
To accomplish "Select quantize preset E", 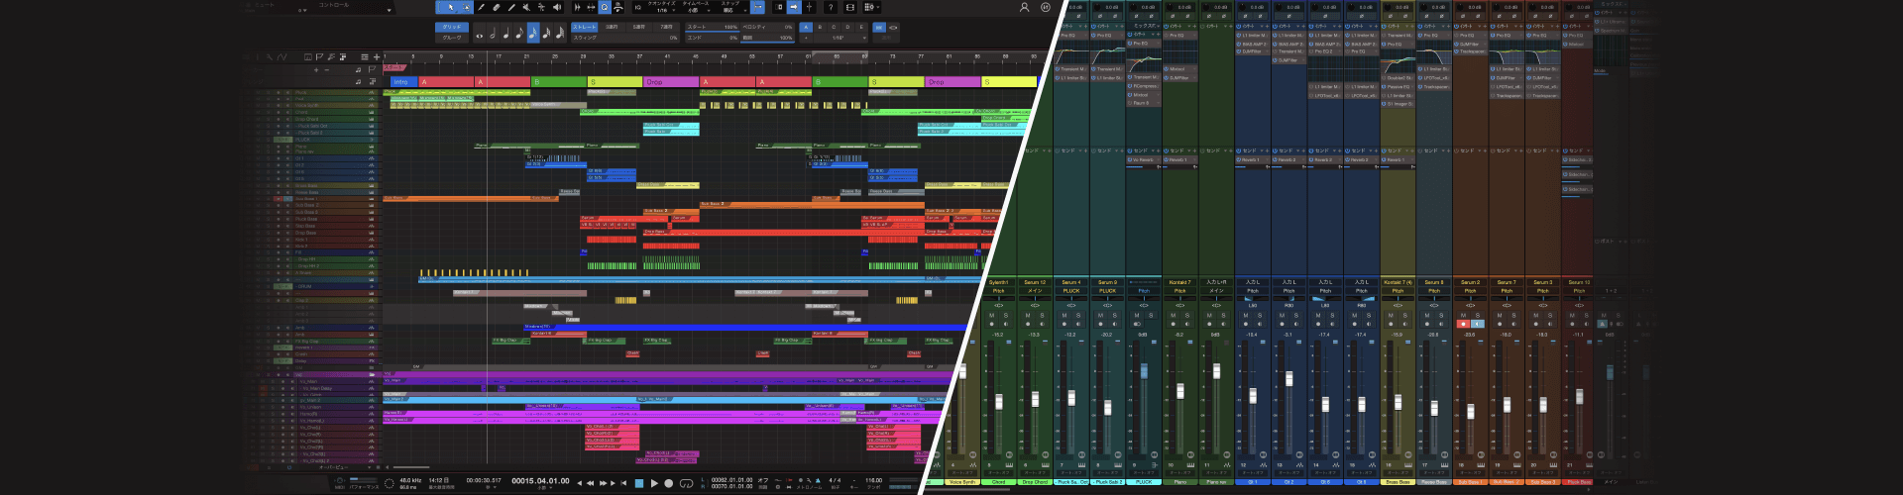I will (x=861, y=27).
